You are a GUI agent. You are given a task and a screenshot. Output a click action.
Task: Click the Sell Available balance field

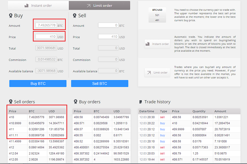[108, 71]
